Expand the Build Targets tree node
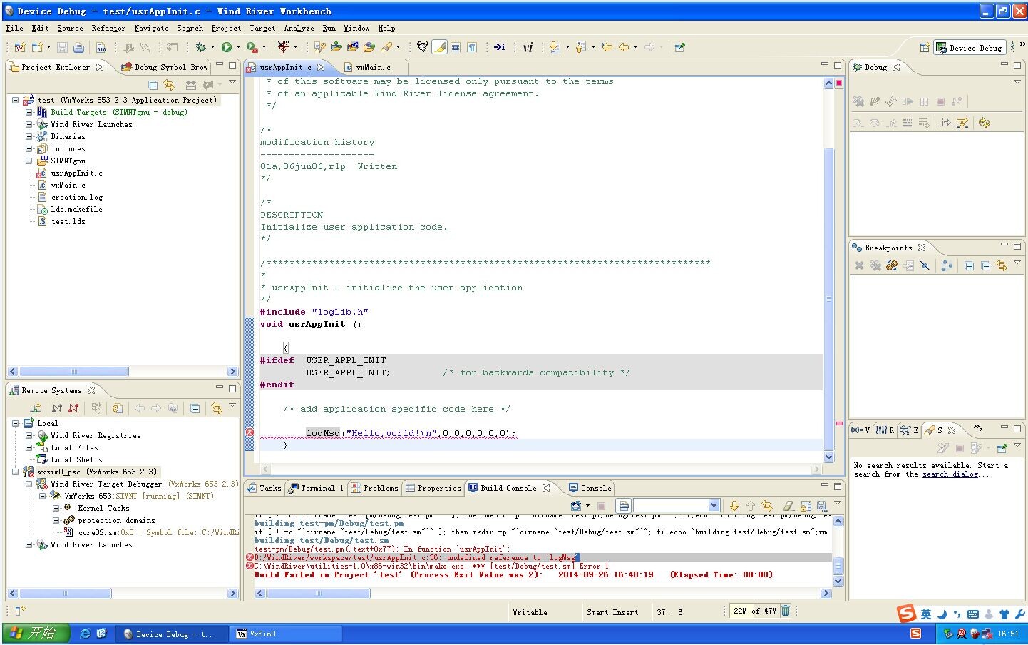The width and height of the screenshot is (1028, 645). coord(29,112)
